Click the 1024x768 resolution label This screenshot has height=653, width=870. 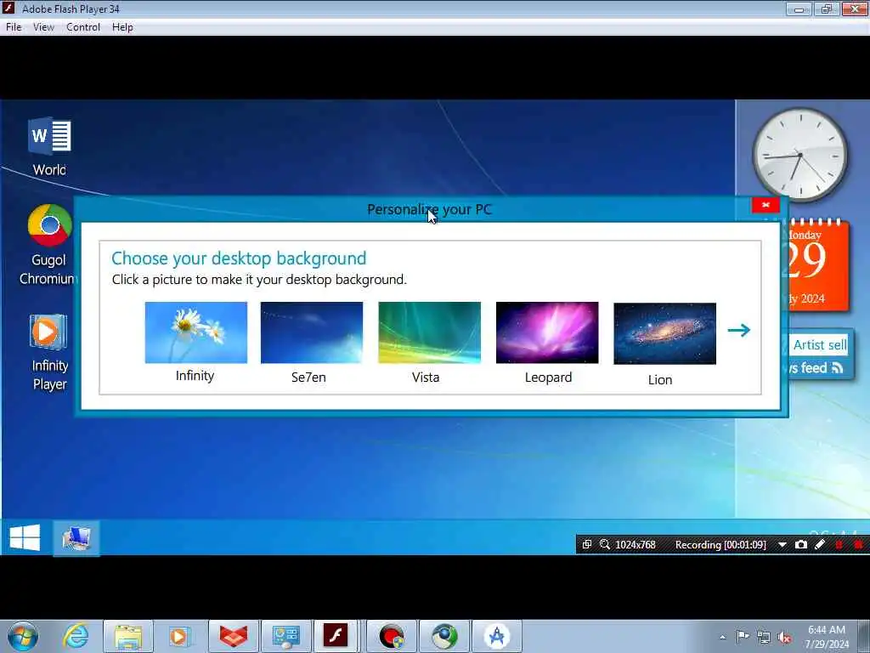pos(636,545)
